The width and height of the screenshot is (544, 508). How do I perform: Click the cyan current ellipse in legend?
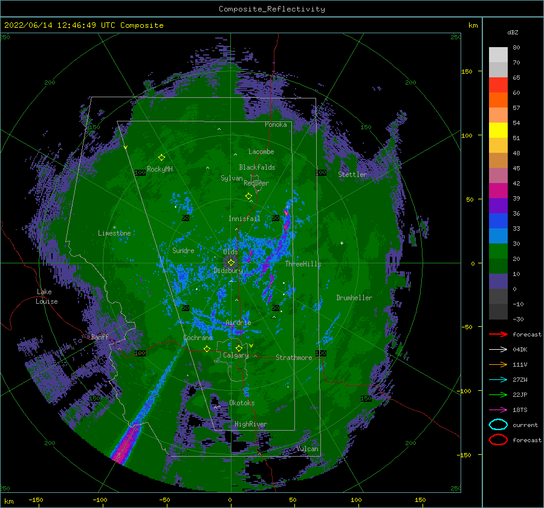point(498,425)
